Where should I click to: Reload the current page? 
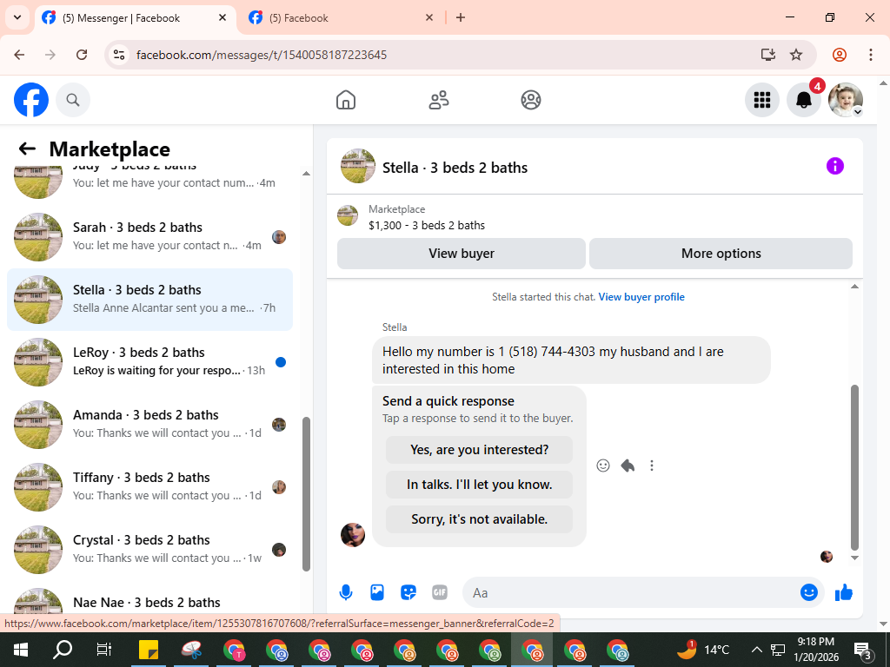pyautogui.click(x=82, y=55)
